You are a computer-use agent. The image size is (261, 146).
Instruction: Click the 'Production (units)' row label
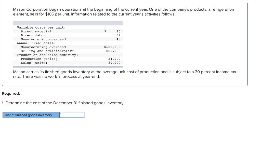pos(39,59)
